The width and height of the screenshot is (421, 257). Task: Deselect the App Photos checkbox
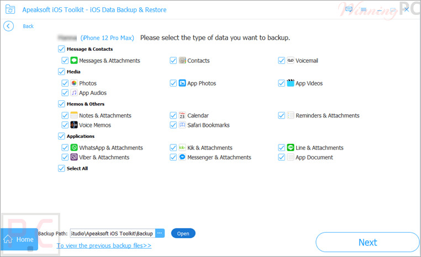coord(173,83)
